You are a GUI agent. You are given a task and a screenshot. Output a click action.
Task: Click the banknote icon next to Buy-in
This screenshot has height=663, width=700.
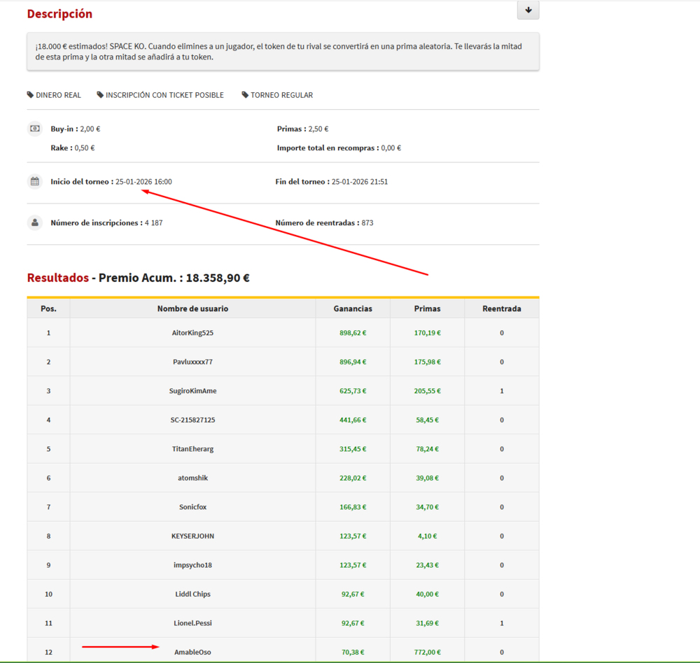pyautogui.click(x=34, y=129)
